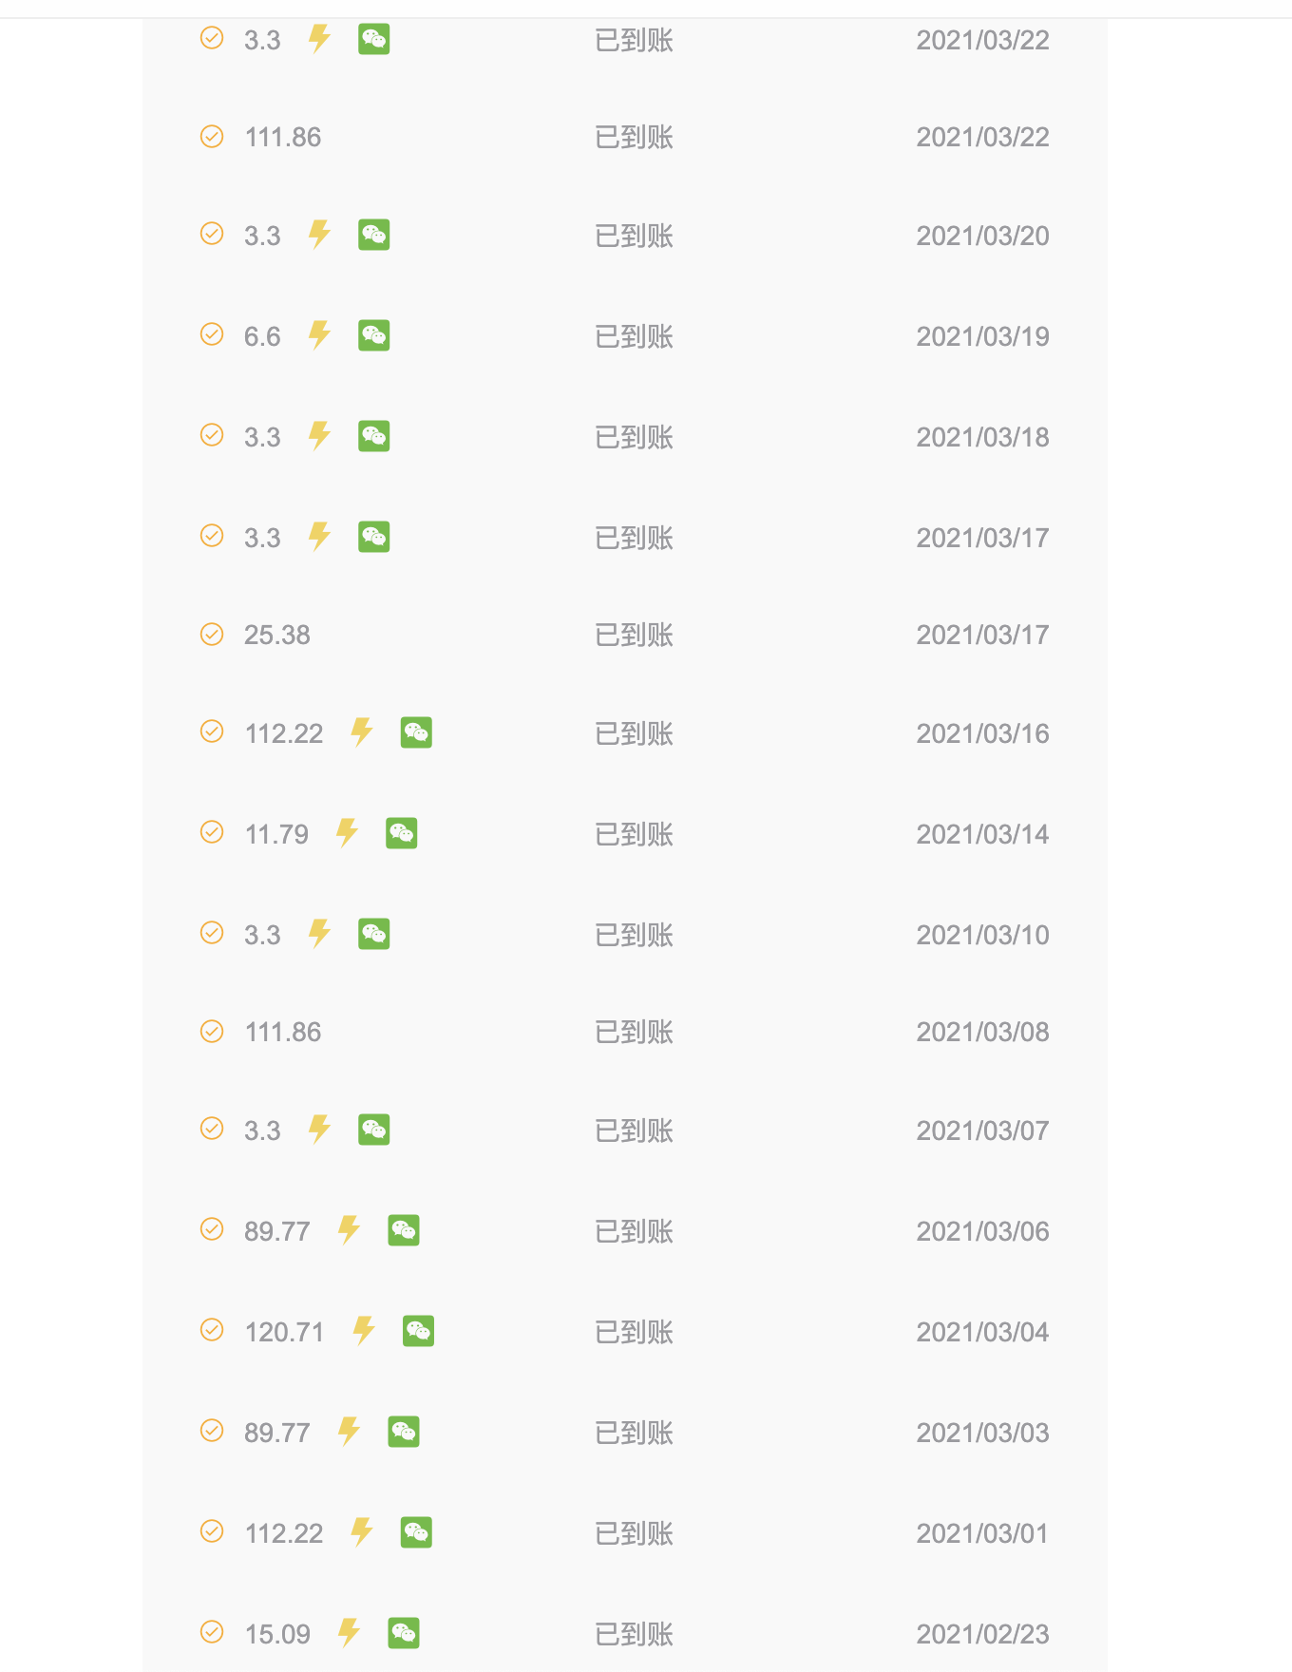This screenshot has height=1672, width=1292.
Task: Click the lightning bolt in the 15.09 row
Action: (349, 1633)
